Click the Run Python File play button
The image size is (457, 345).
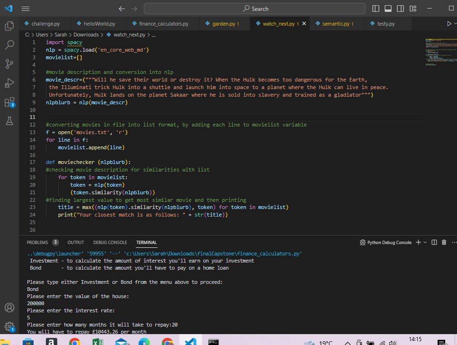449,23
